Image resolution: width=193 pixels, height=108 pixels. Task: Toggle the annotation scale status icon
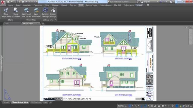pyautogui.click(x=155, y=106)
